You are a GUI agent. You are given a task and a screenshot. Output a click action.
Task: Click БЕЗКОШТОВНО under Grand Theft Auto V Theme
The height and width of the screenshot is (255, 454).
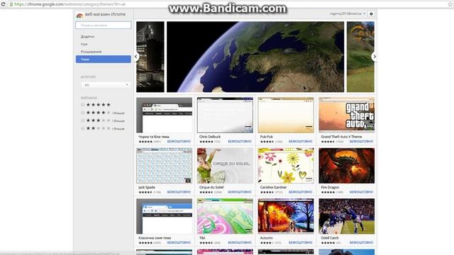361,142
